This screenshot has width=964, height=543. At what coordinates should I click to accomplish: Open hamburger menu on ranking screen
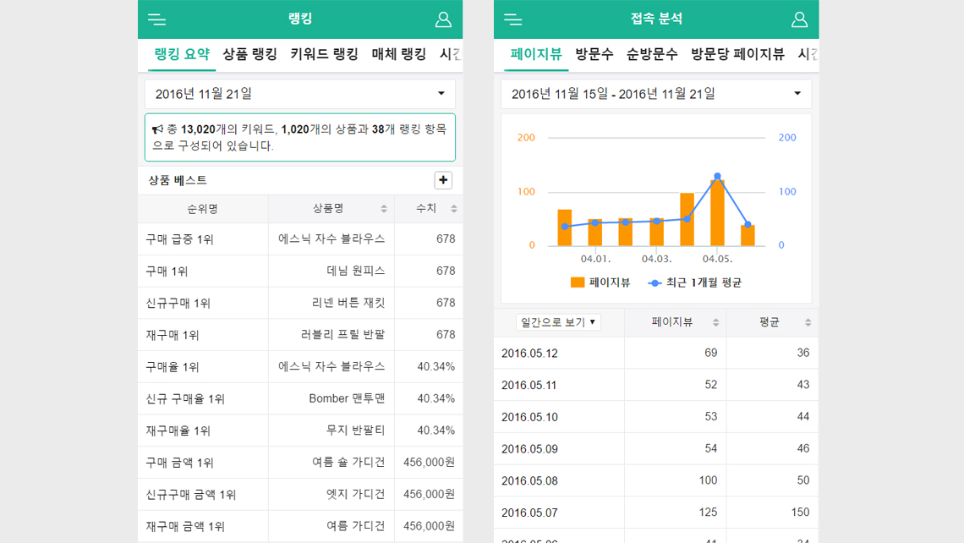click(156, 19)
